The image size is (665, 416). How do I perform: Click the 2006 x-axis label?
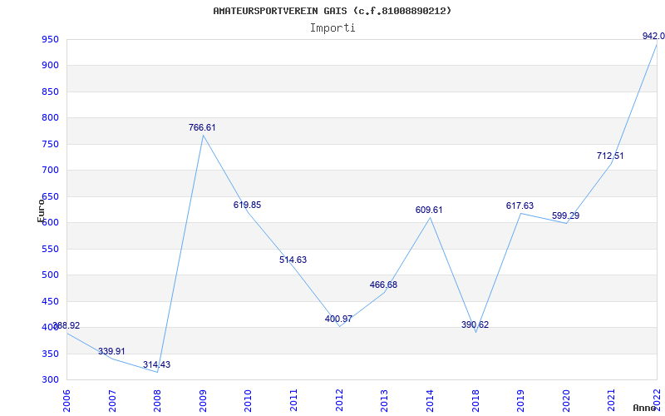[x=66, y=401]
